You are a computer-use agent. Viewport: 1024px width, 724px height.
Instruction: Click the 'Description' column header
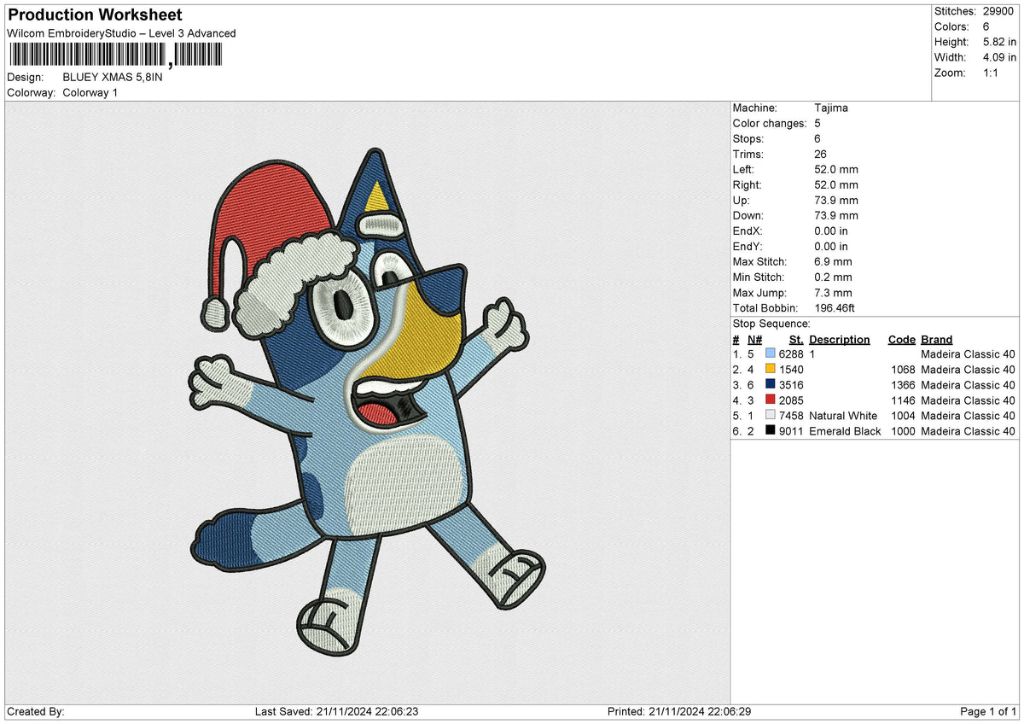click(x=840, y=339)
